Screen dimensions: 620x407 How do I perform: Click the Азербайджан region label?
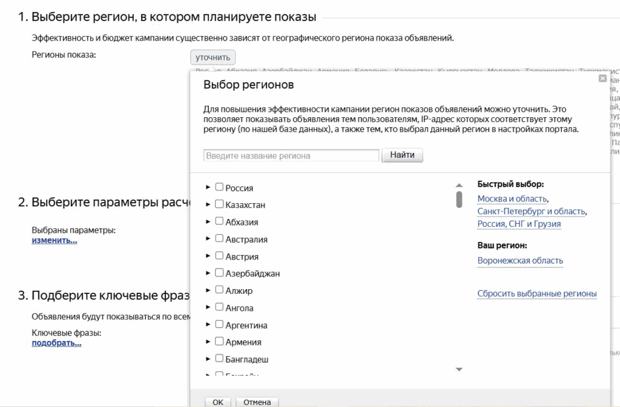coord(252,273)
